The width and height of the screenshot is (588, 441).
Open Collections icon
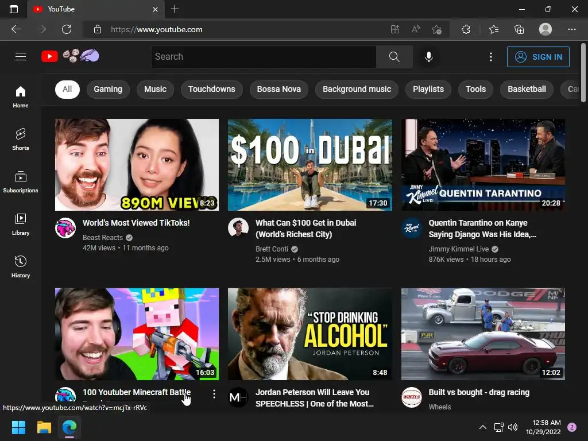coord(519,29)
